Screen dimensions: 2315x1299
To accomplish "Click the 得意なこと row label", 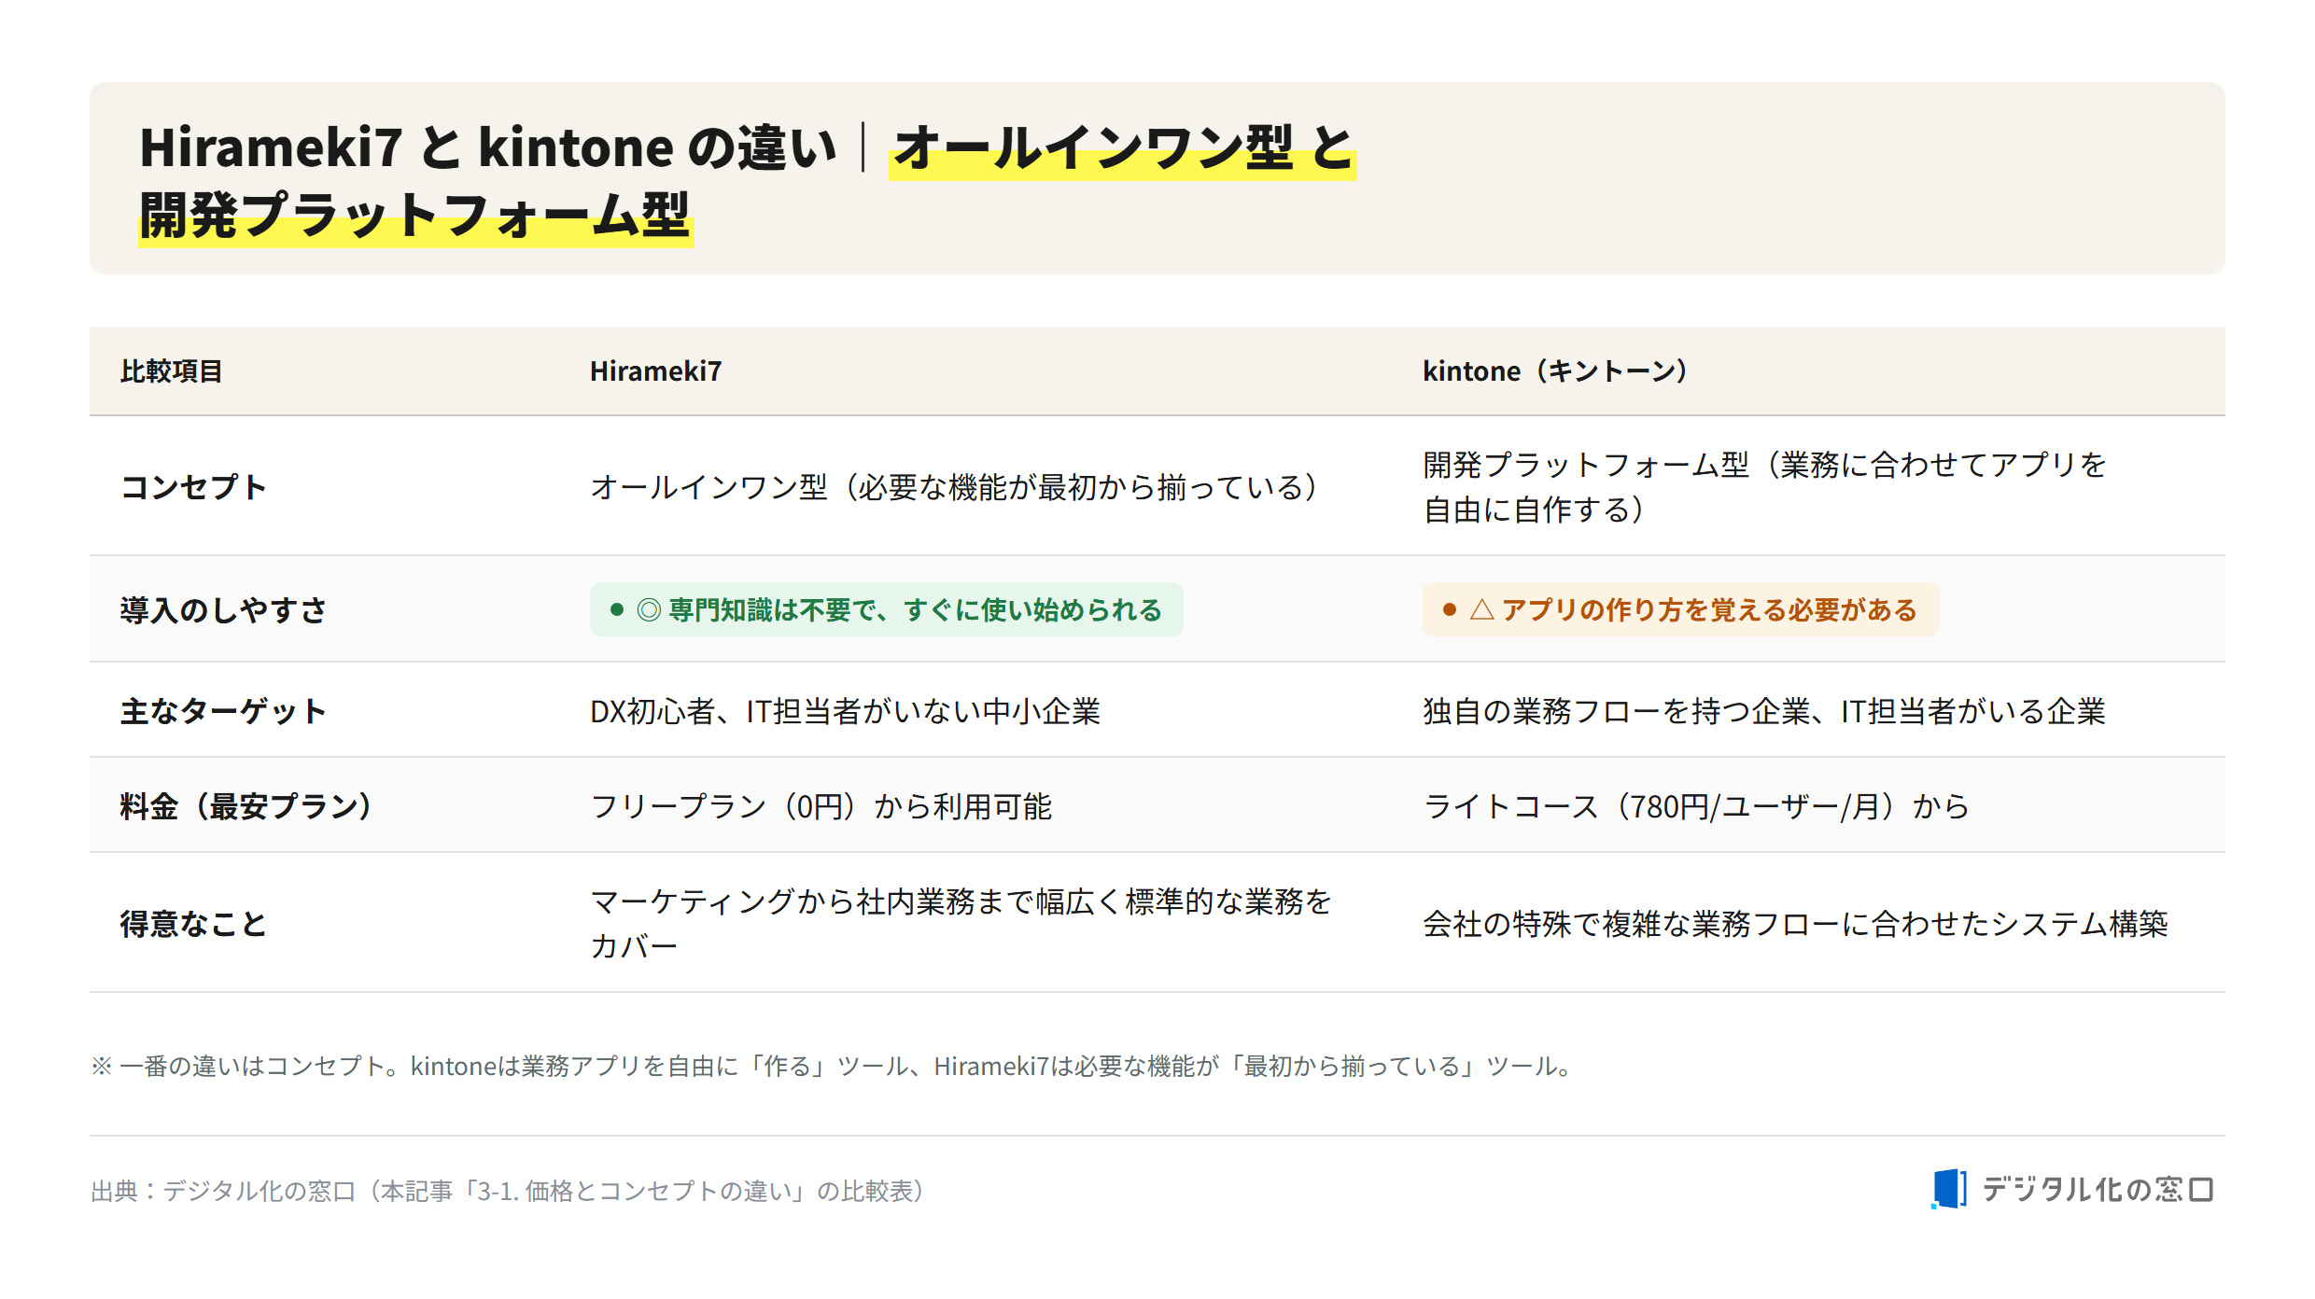I will tap(193, 924).
